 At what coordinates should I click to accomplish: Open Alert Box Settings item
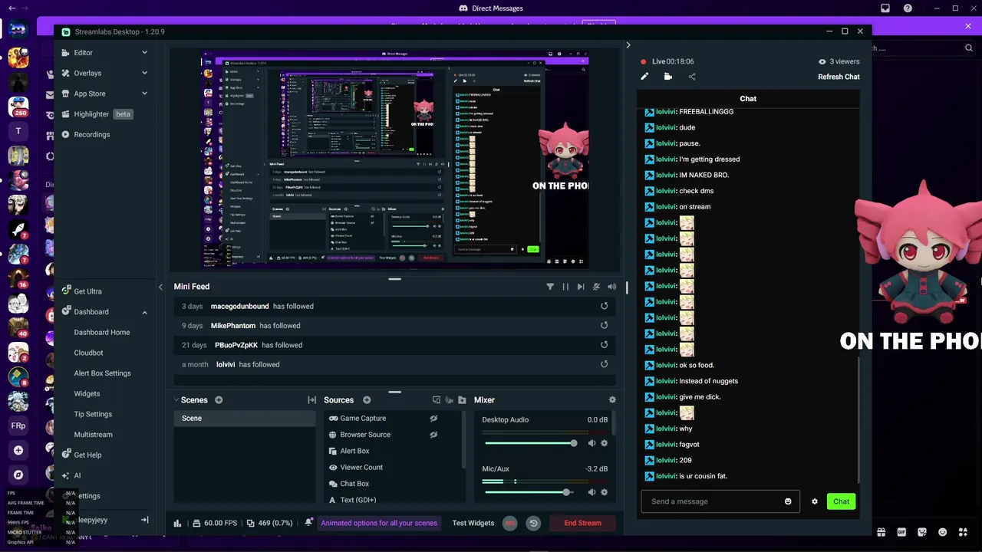(x=102, y=373)
